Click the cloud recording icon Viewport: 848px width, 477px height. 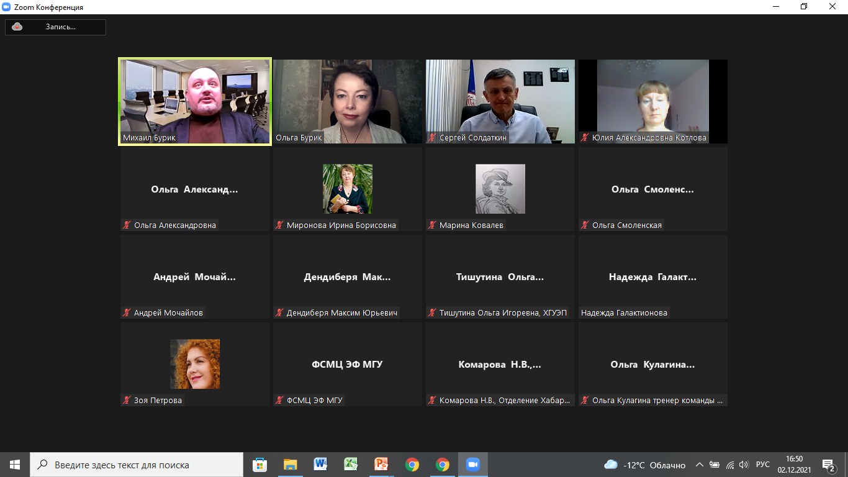(17, 27)
